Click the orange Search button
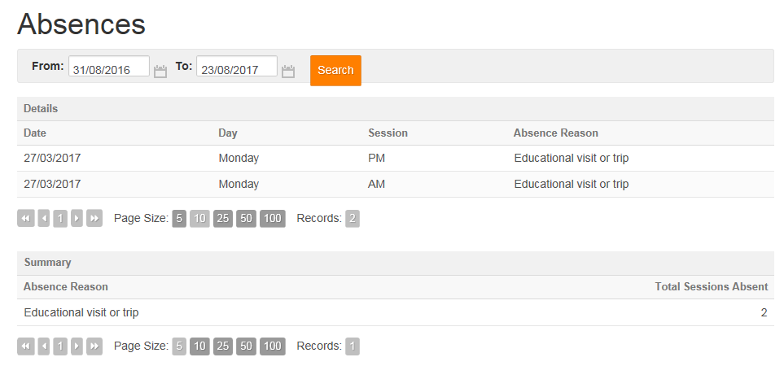 coord(335,71)
